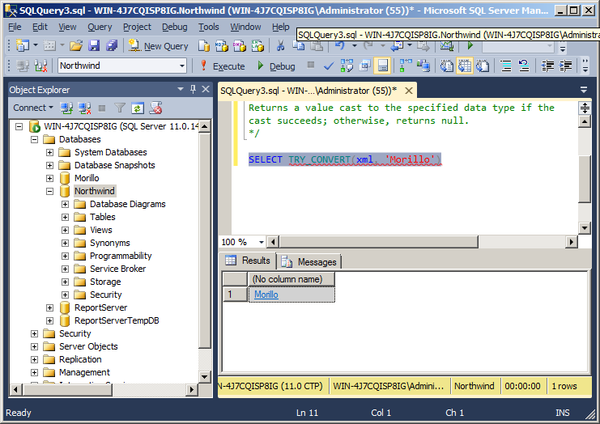Screen dimensions: 600x424
Task: Open the File menu
Action: click(15, 27)
